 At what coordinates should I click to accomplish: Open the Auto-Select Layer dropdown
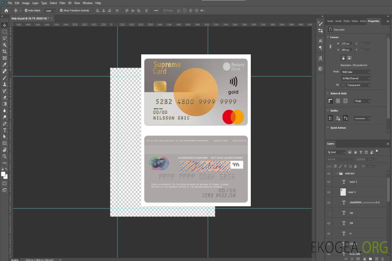pyautogui.click(x=50, y=11)
